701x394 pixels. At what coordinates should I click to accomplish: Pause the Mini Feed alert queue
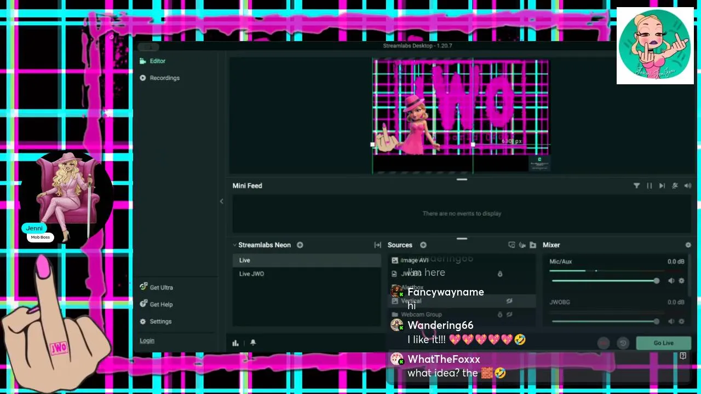point(650,186)
